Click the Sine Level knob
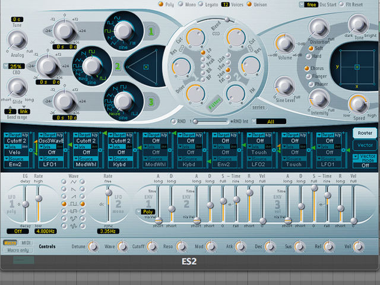The image size is (380, 285). [x=284, y=86]
